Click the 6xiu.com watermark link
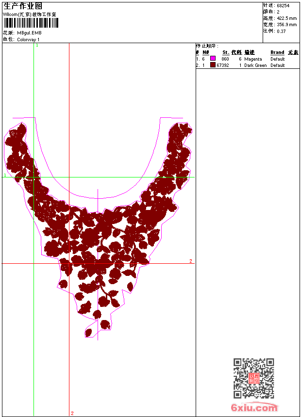 tap(254, 408)
